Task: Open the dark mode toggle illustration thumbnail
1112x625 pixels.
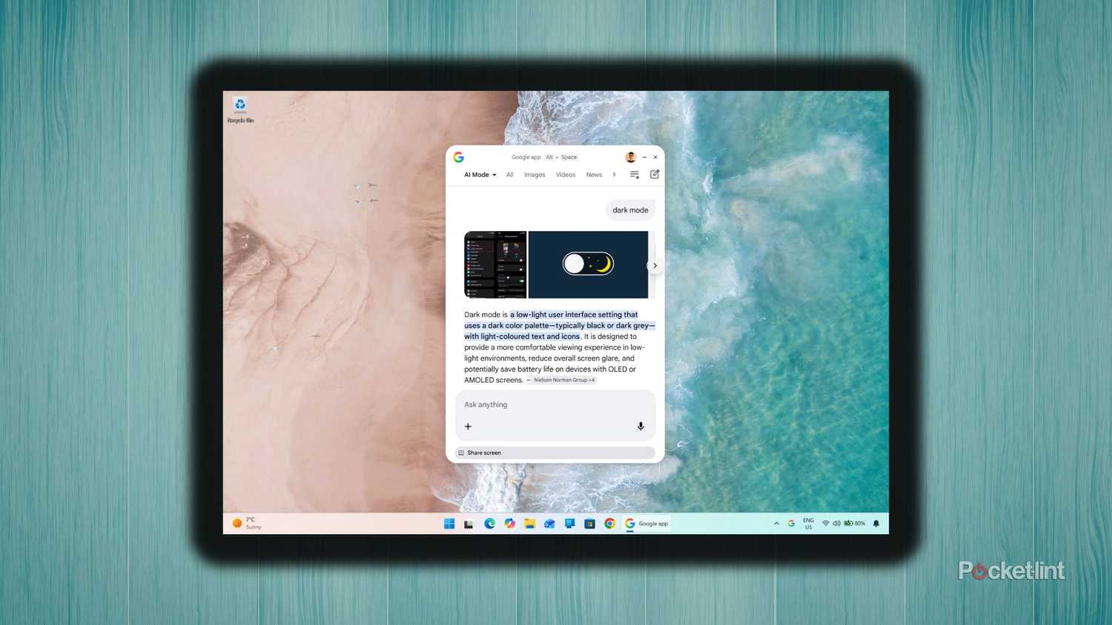Action: coord(588,264)
